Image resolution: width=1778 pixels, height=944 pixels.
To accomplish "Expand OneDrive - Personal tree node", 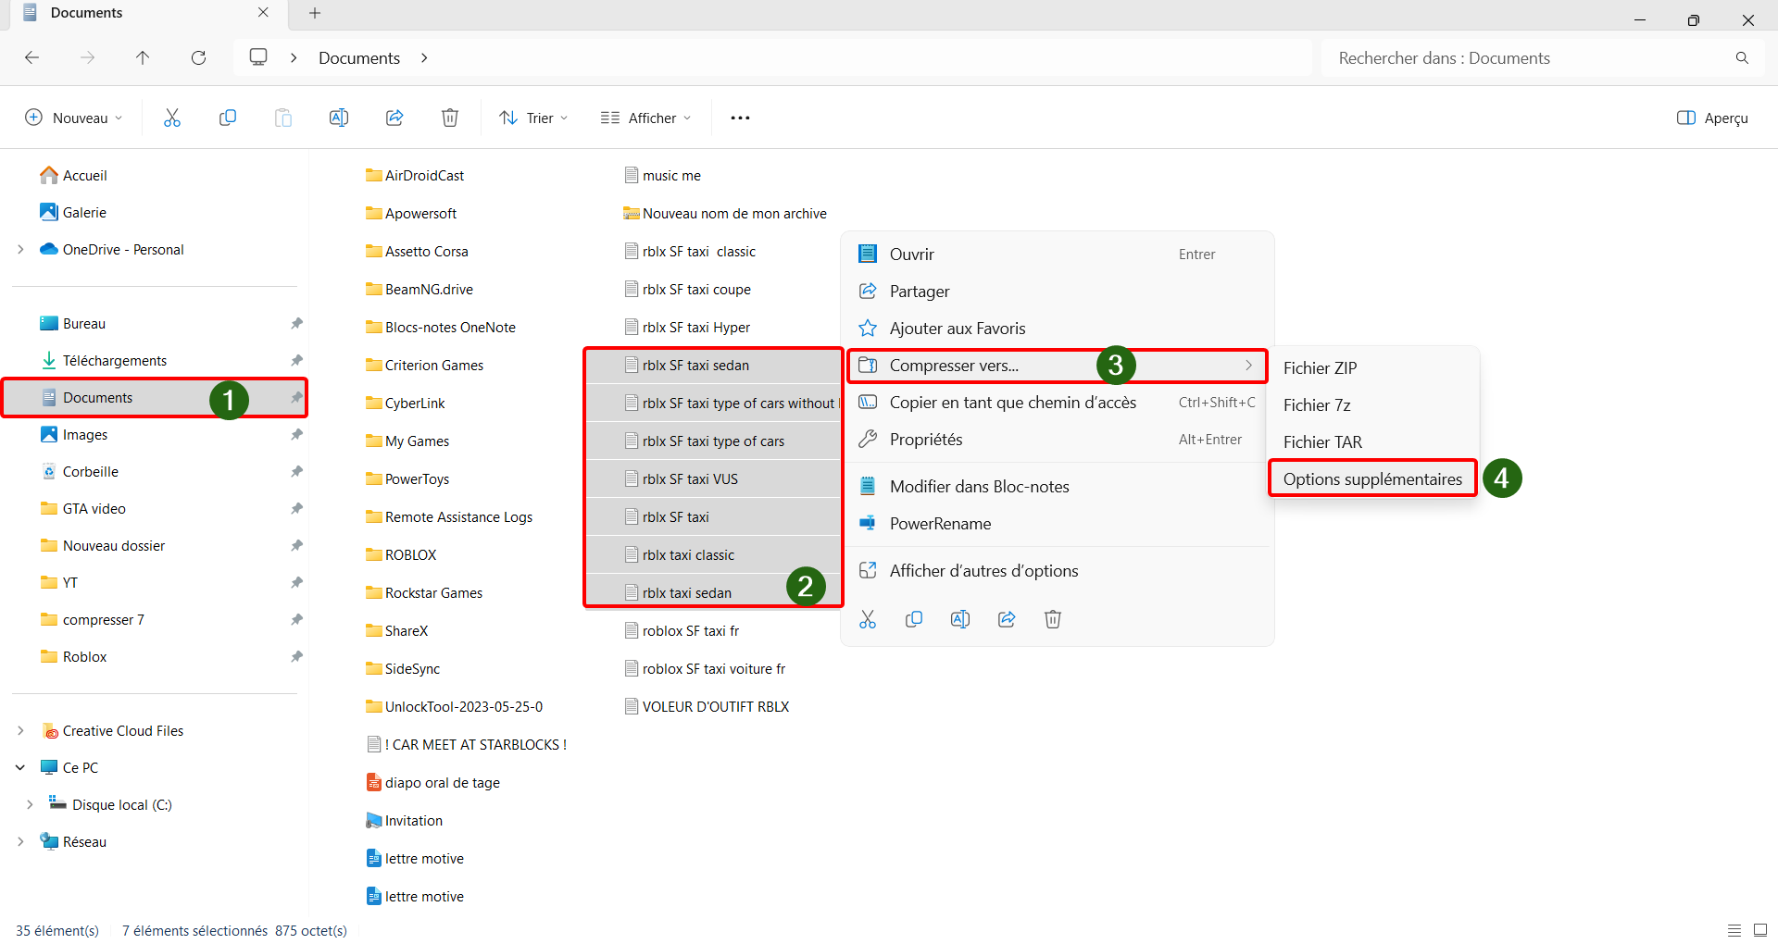I will click(20, 249).
